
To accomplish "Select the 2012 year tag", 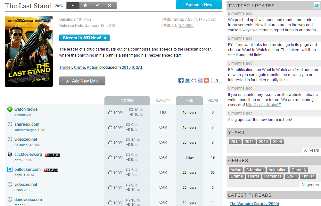I will coord(235,142).
